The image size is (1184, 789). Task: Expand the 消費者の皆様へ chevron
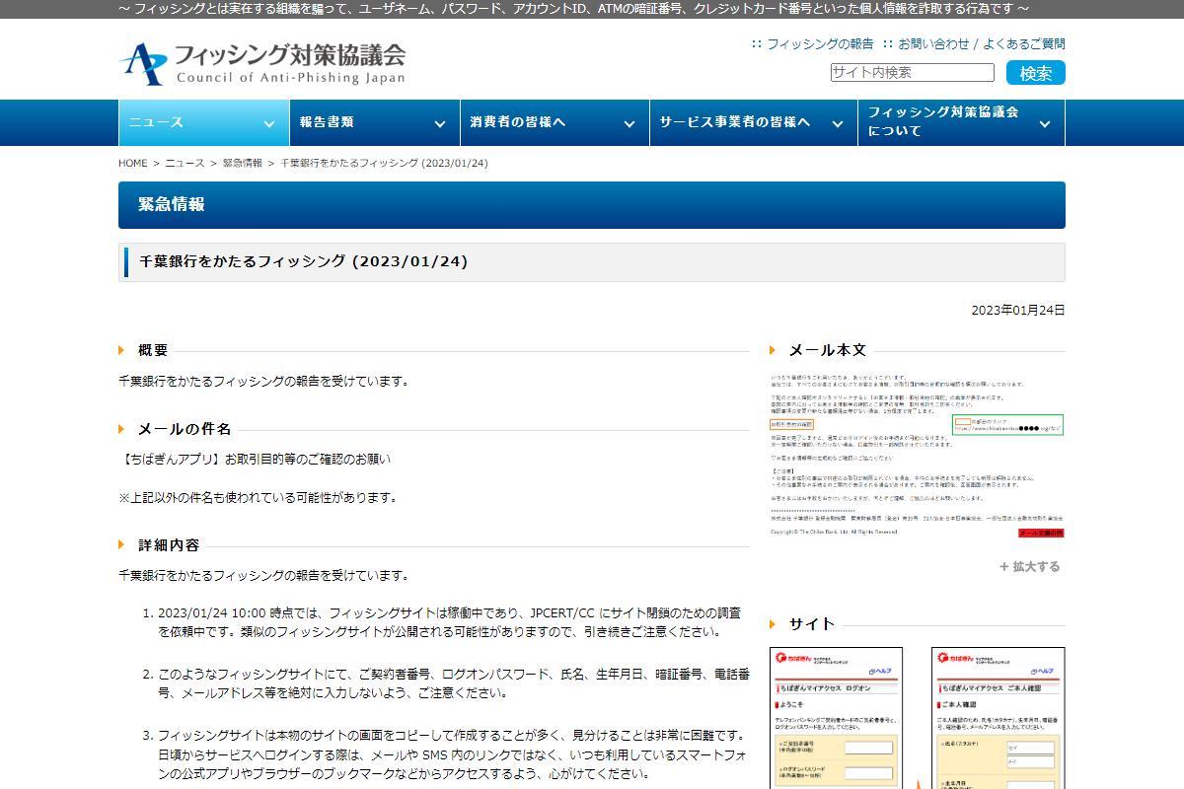[629, 123]
